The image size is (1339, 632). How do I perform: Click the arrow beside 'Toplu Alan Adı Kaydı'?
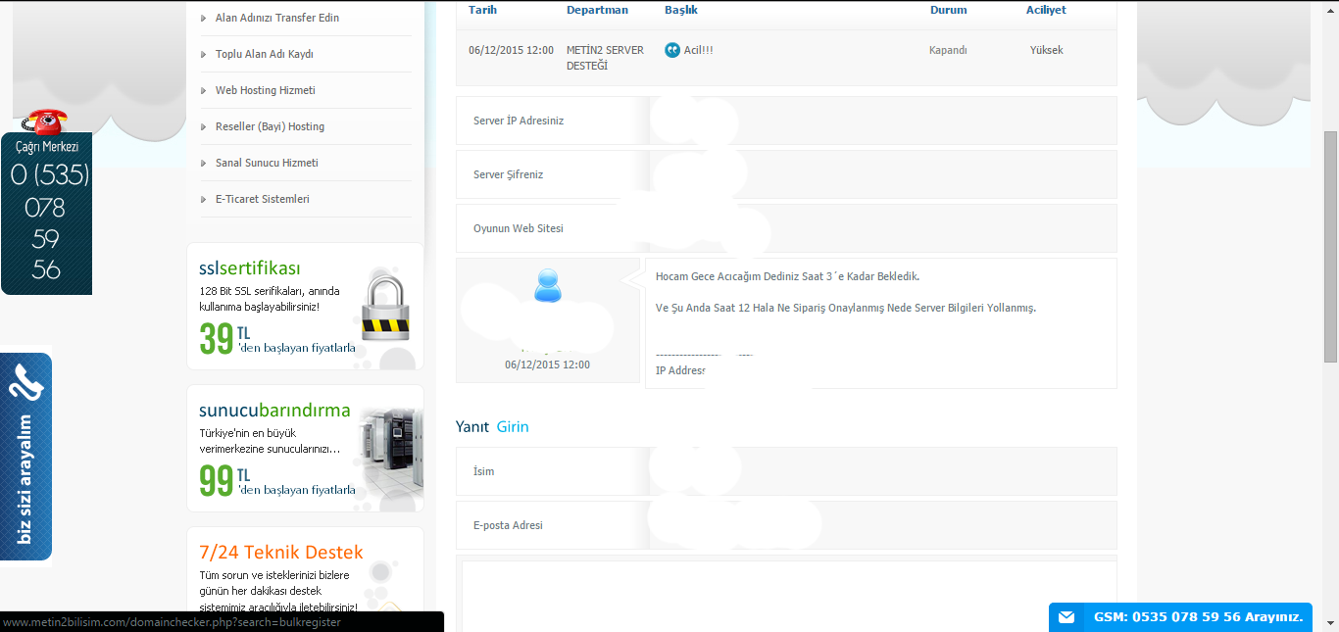(203, 54)
